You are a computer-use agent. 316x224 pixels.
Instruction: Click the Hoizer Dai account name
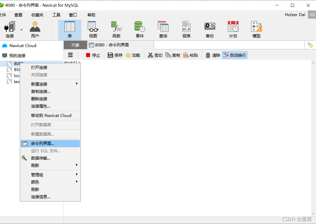(295, 15)
